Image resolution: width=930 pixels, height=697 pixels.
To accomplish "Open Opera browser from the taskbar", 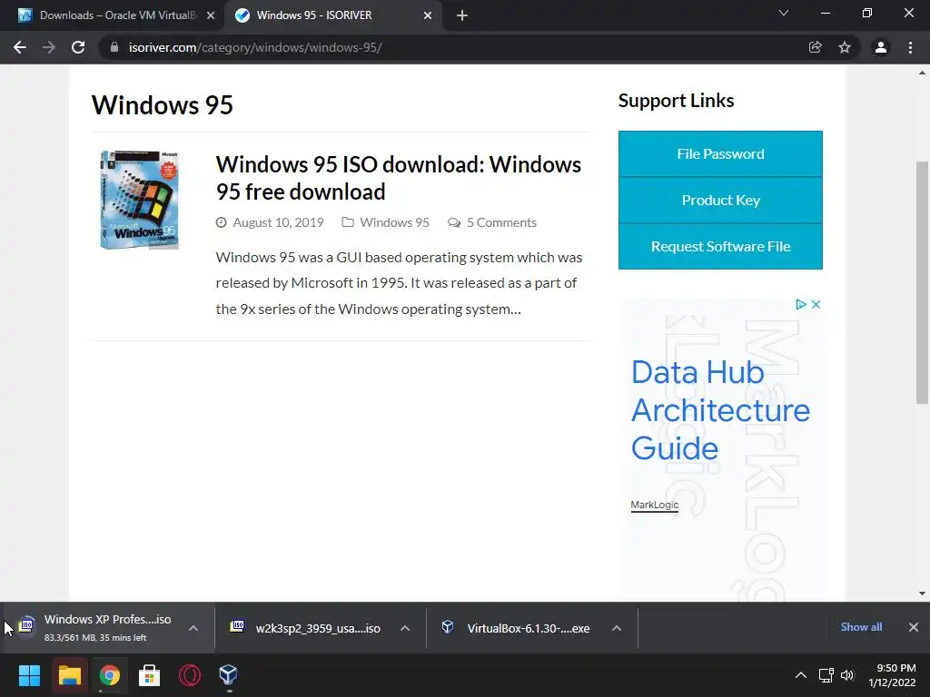I will (189, 675).
